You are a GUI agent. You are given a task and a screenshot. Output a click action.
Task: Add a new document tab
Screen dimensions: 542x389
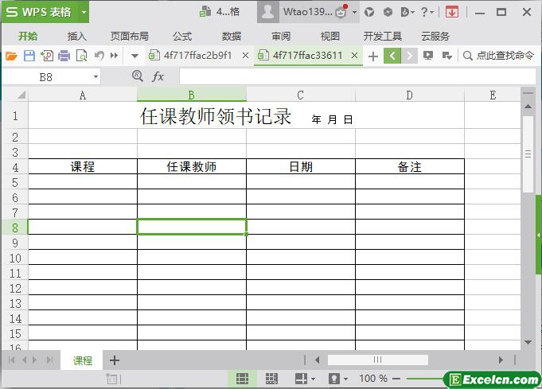tap(373, 56)
